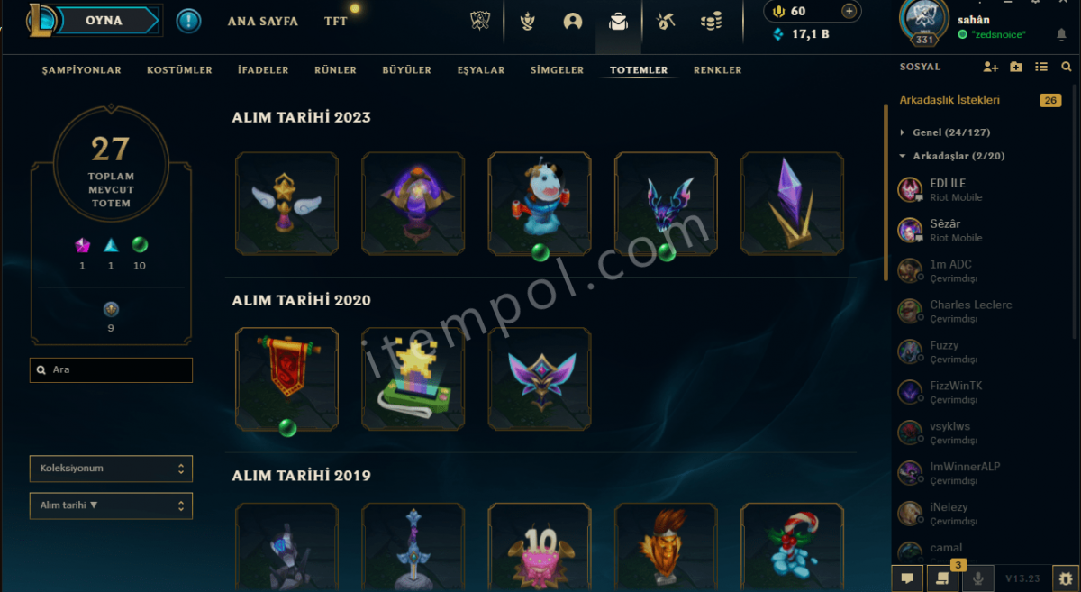Click the notification bell icon
This screenshot has height=592, width=1081.
tap(1061, 34)
